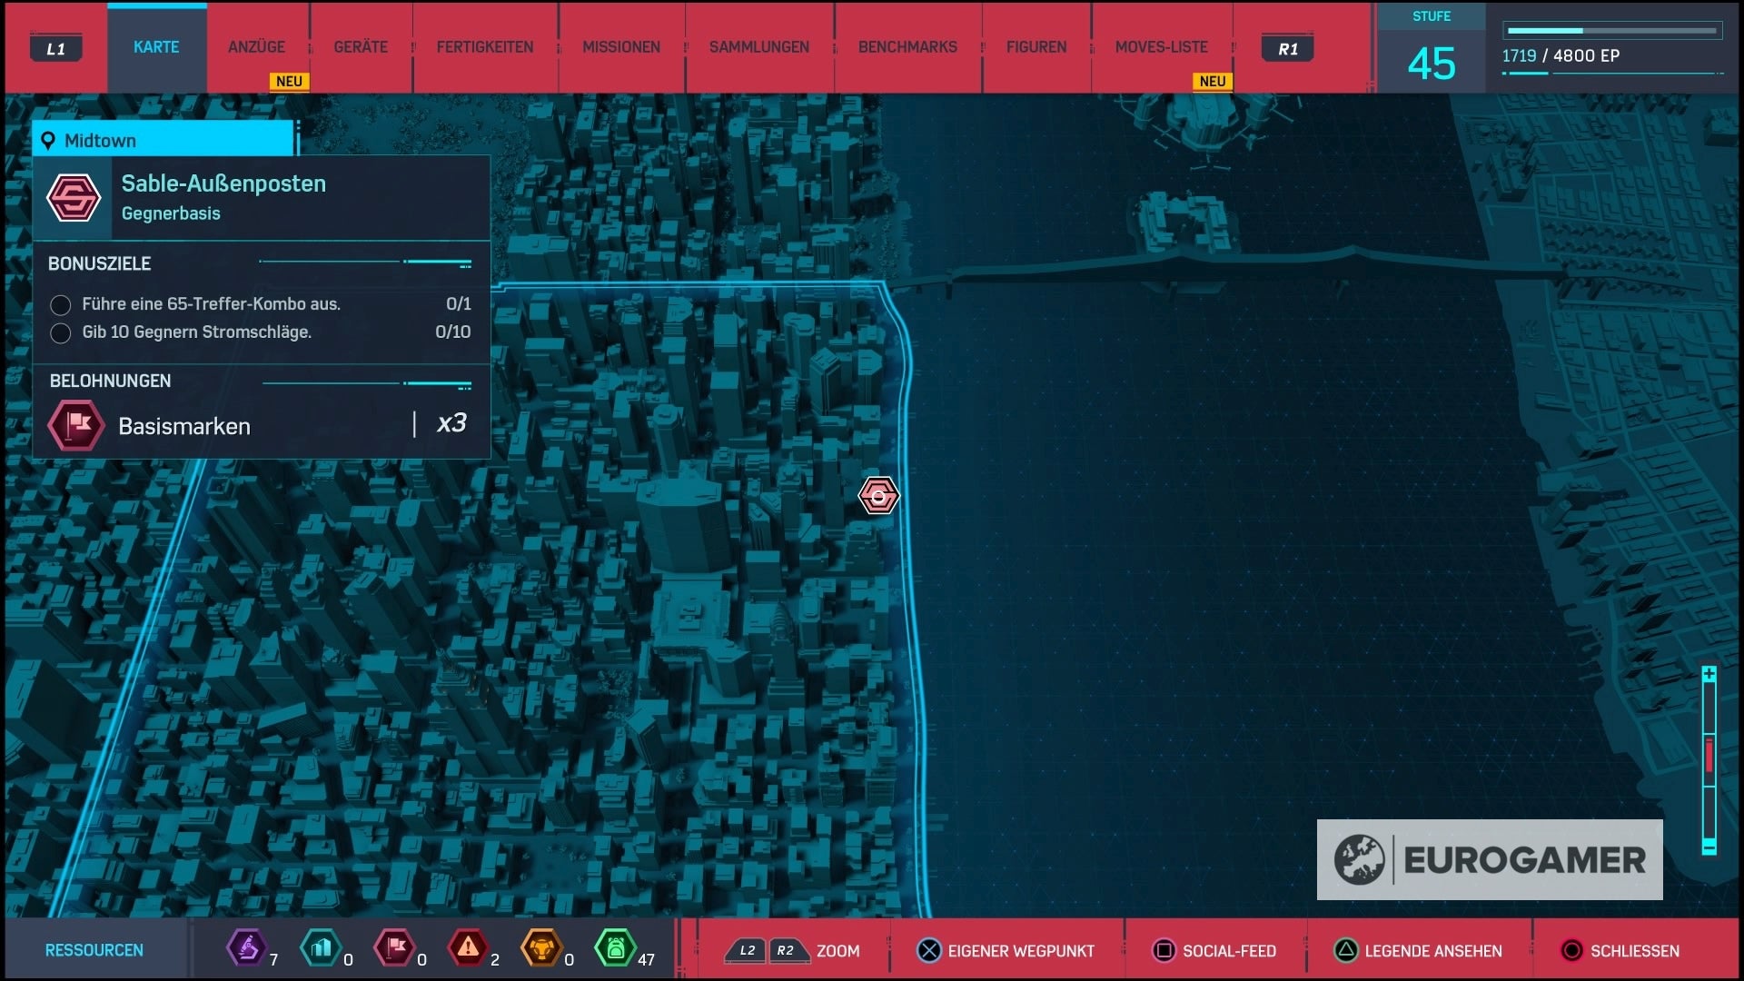Click the red zoom level indicator

click(1709, 756)
